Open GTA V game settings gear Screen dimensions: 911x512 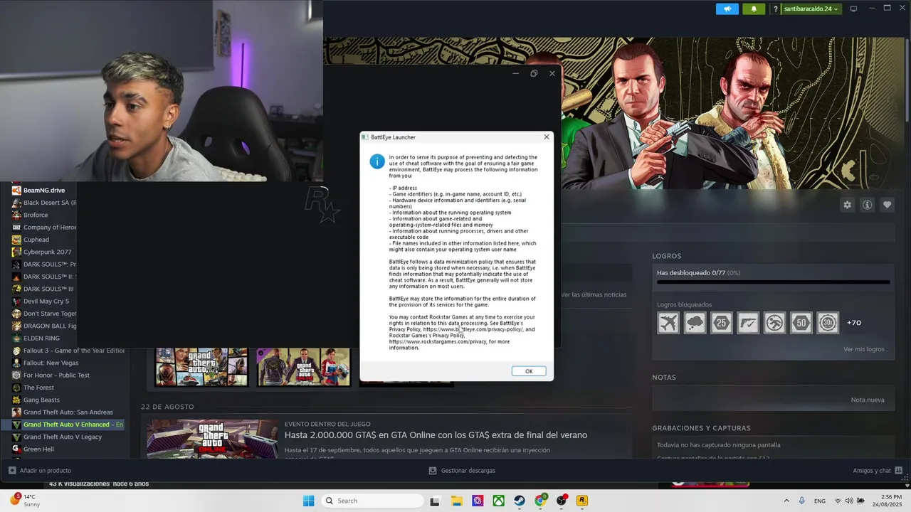tap(847, 205)
